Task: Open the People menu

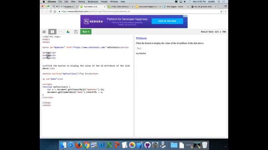Action: 104,2
